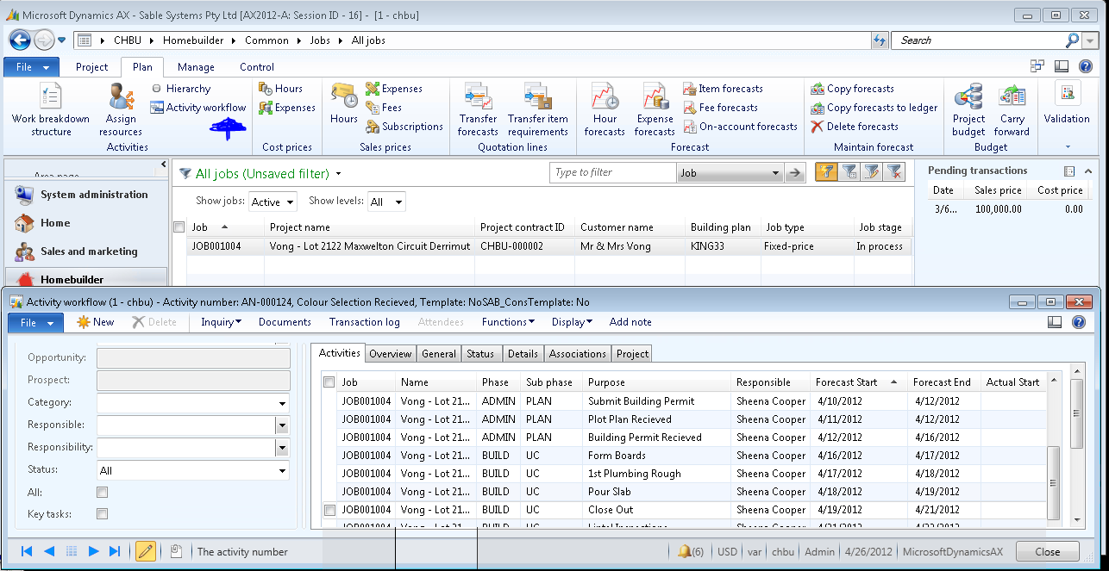Tick the checkbox for Close Out row
Viewport: 1109px width, 571px height.
329,510
